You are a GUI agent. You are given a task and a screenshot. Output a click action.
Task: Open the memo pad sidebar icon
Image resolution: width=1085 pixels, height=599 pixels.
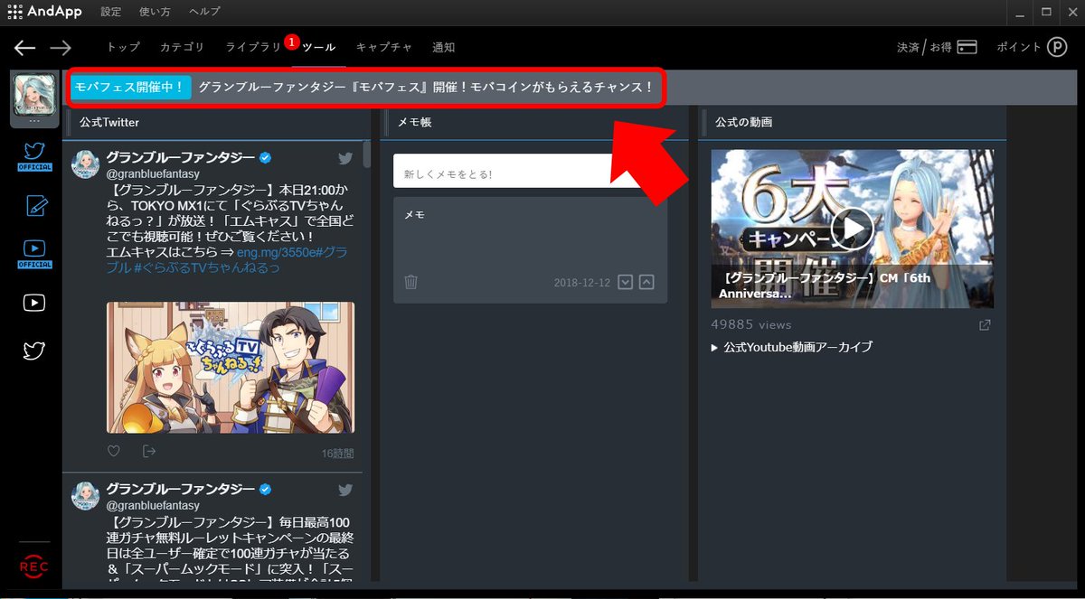click(x=34, y=205)
